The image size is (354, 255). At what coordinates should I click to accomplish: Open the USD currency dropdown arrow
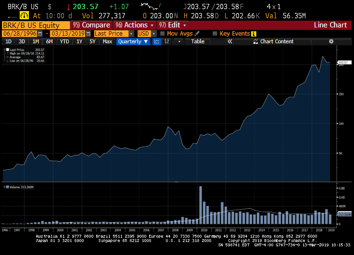[154, 34]
